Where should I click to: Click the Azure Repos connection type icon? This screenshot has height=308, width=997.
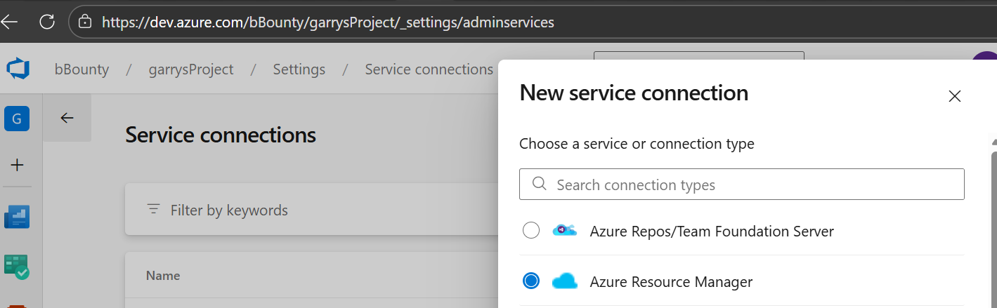click(x=564, y=230)
